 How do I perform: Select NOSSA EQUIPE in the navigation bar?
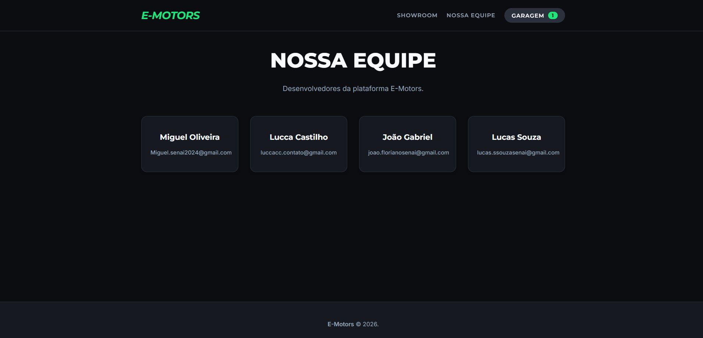pos(471,15)
